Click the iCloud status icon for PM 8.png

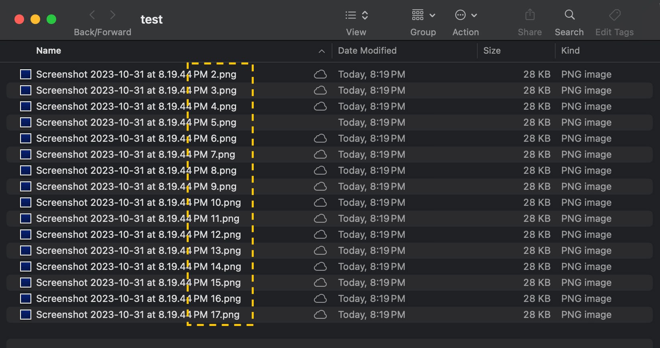320,171
